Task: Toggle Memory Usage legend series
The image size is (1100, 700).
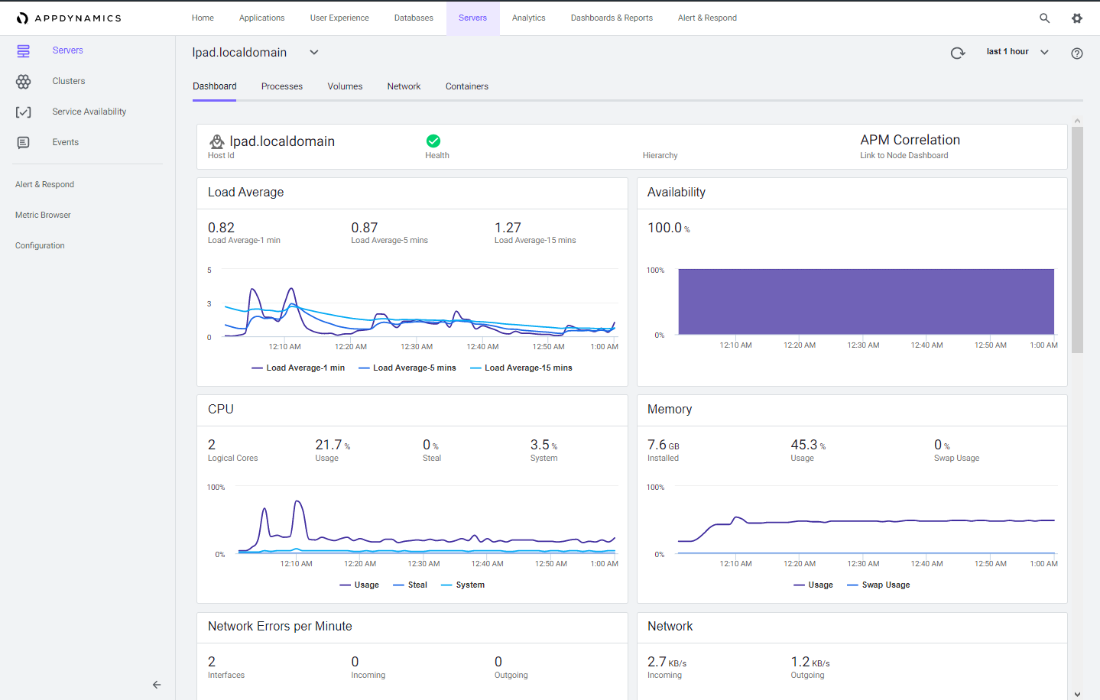Action: point(813,585)
